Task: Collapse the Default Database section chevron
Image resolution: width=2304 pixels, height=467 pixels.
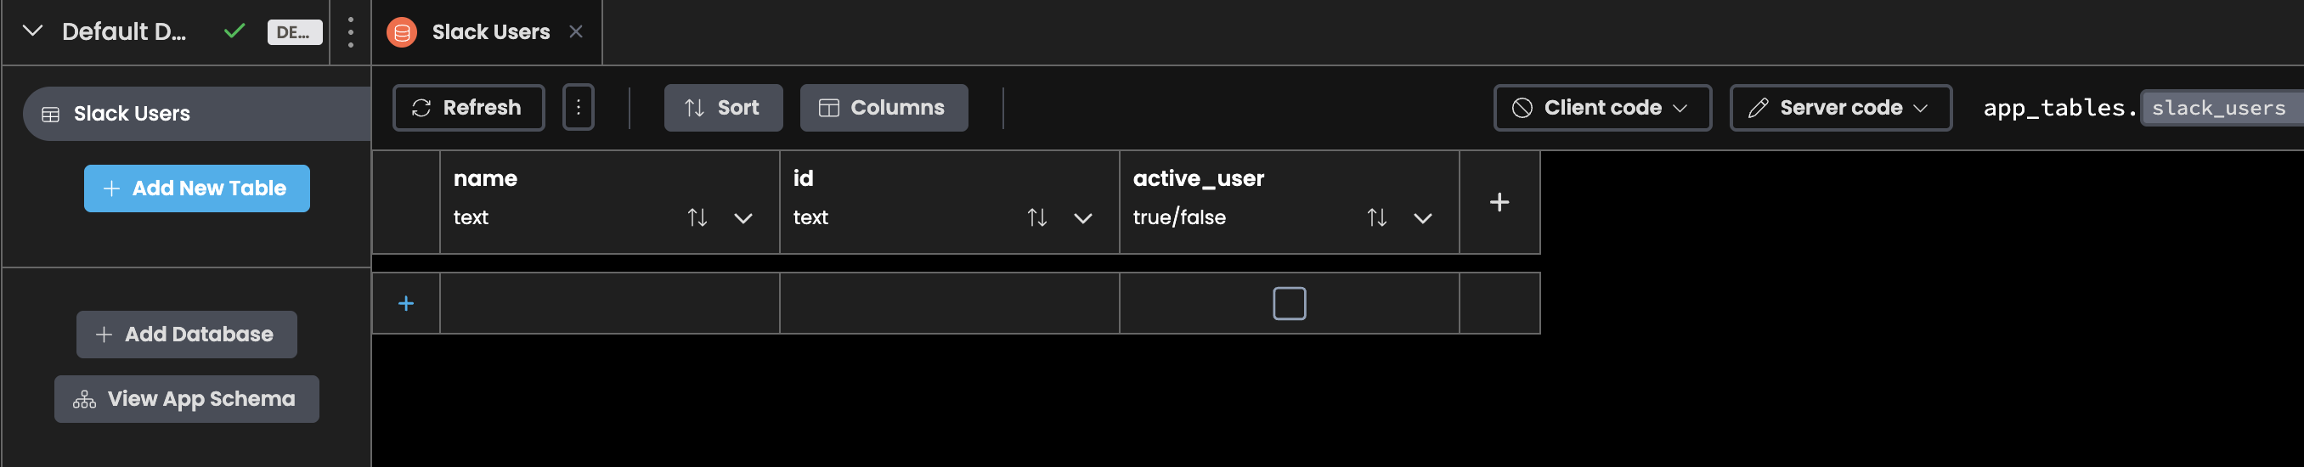Action: (33, 31)
